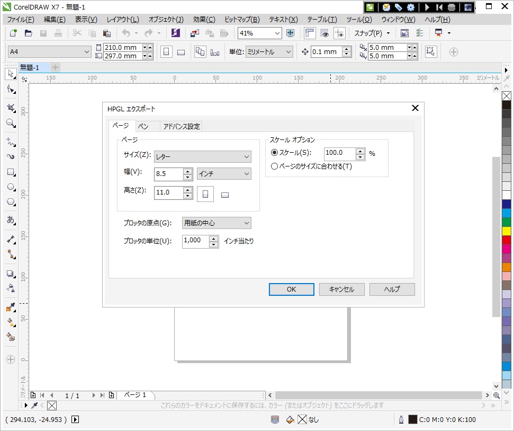Pick the No Color swatch atop palette
The height and width of the screenshot is (431, 514).
click(x=507, y=96)
